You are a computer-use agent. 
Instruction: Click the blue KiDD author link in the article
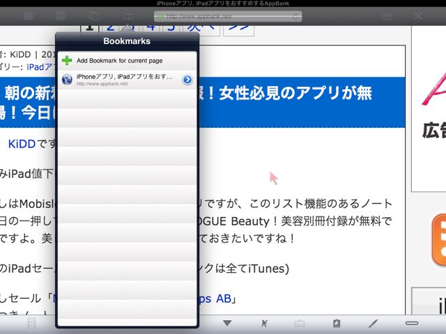click(x=22, y=144)
